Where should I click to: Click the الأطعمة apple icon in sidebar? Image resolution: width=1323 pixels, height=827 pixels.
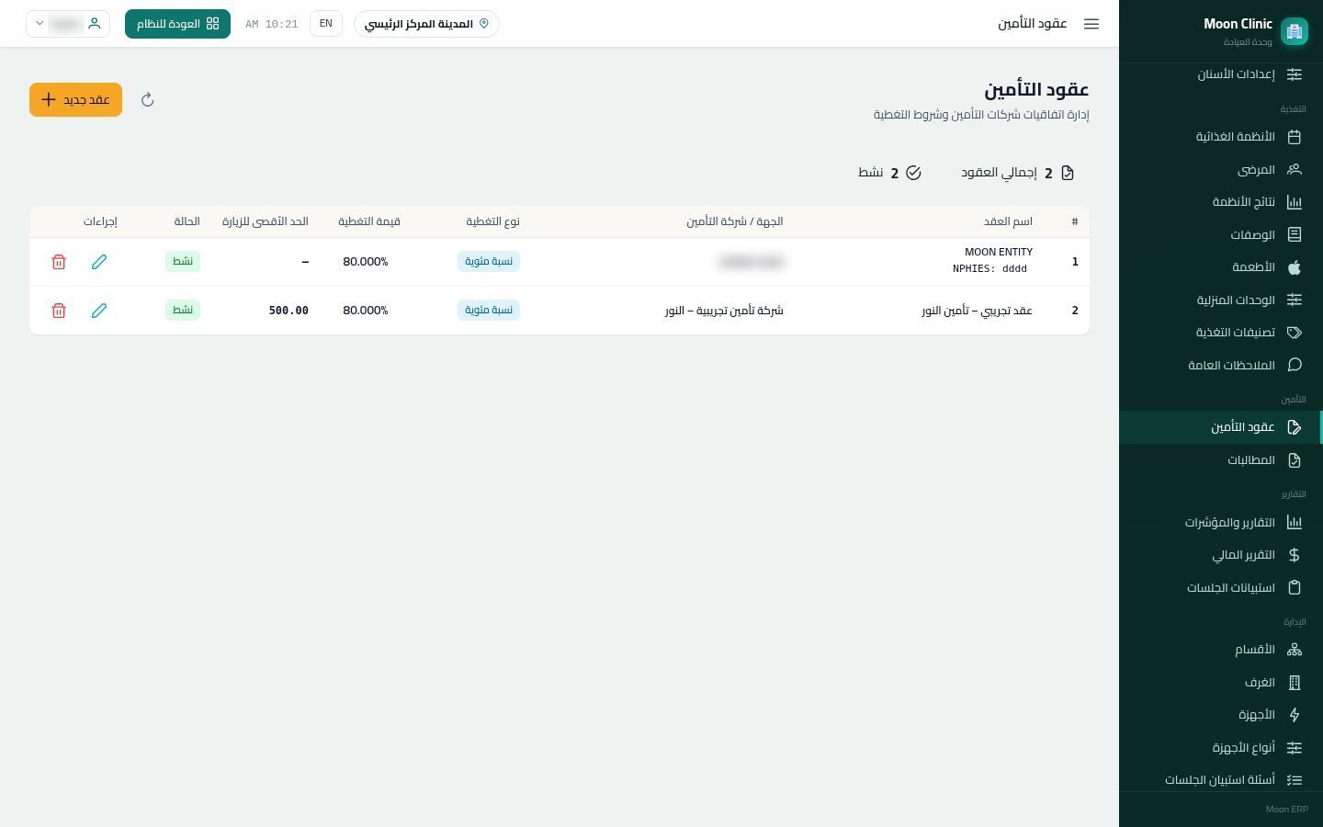click(x=1295, y=267)
